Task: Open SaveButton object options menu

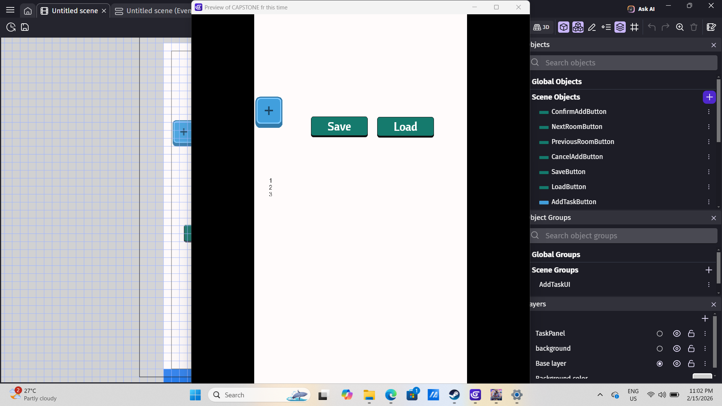Action: pyautogui.click(x=708, y=172)
